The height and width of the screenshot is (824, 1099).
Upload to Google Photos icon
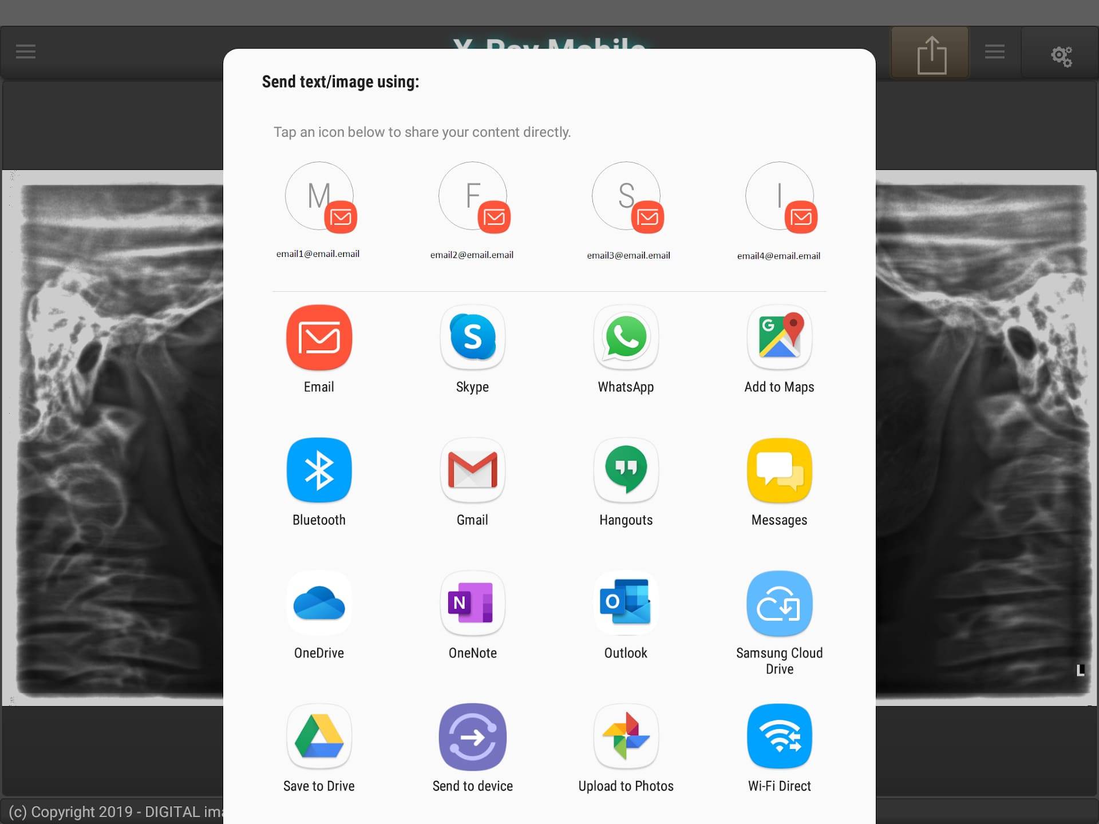626,736
